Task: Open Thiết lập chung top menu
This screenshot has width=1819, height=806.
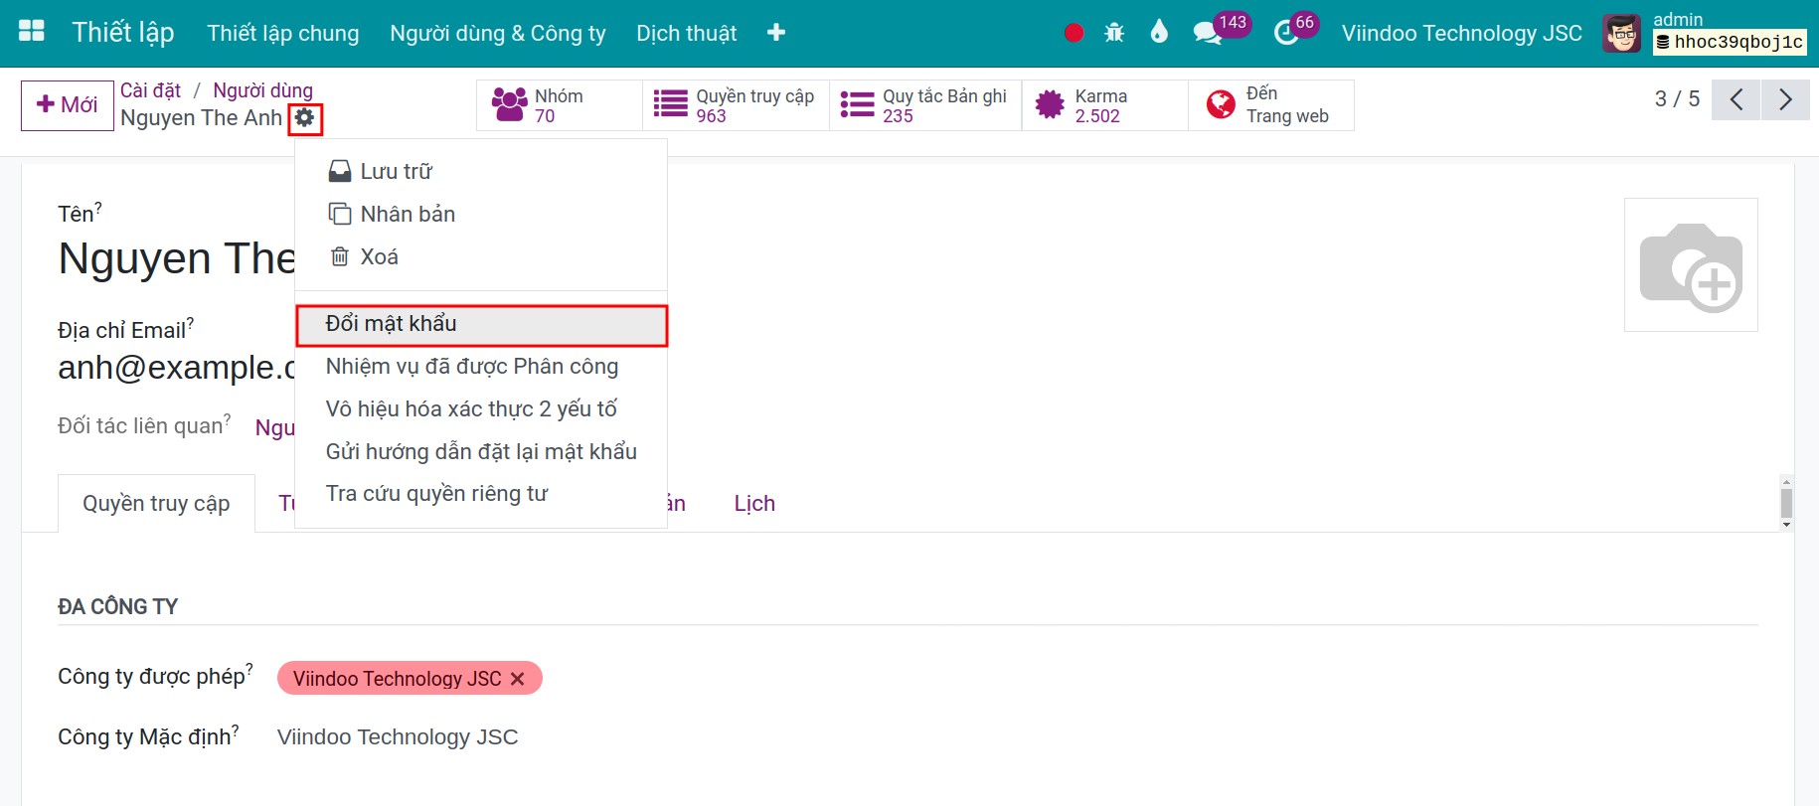Action: point(283,33)
